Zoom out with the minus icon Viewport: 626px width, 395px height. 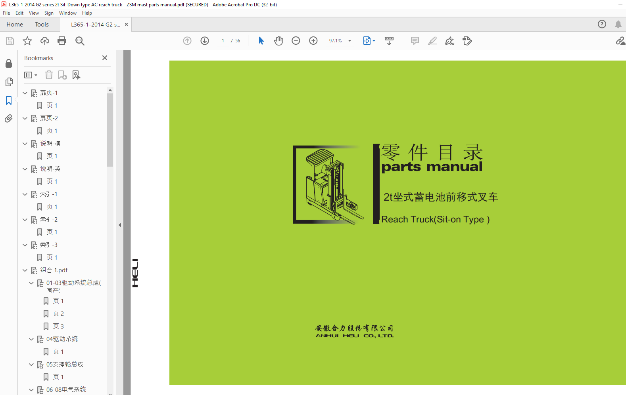point(296,41)
